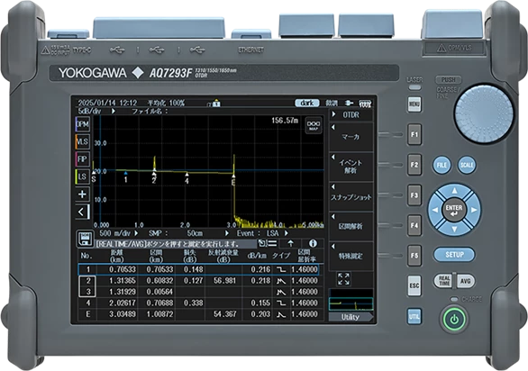Select event marker 1 on the trace
This screenshot has width=528, height=371.
tap(125, 177)
